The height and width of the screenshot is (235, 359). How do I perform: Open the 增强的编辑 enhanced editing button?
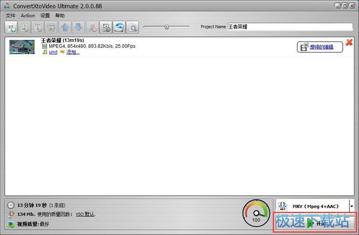point(320,47)
